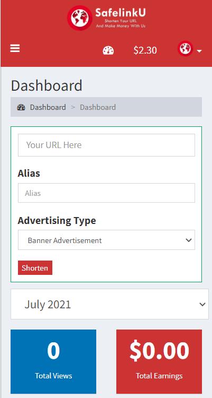Open the Advertising Type dropdown
This screenshot has width=212, height=398.
point(106,240)
